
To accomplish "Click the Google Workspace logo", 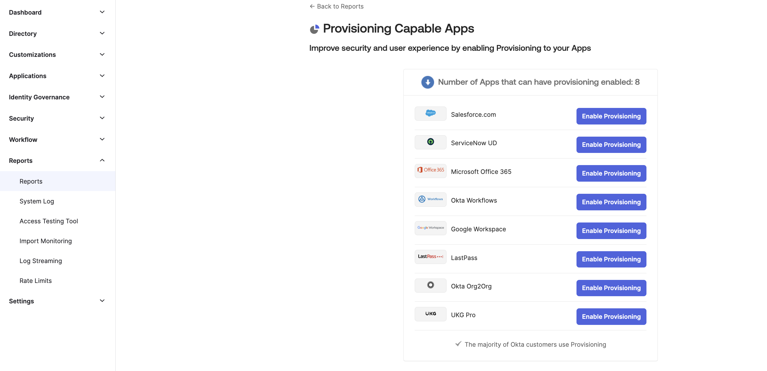I will click(x=430, y=228).
